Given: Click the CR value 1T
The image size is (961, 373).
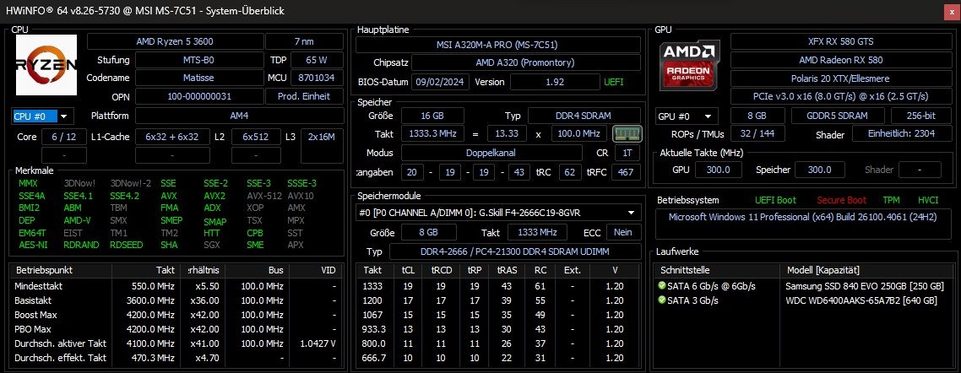Looking at the screenshot, I should point(627,153).
